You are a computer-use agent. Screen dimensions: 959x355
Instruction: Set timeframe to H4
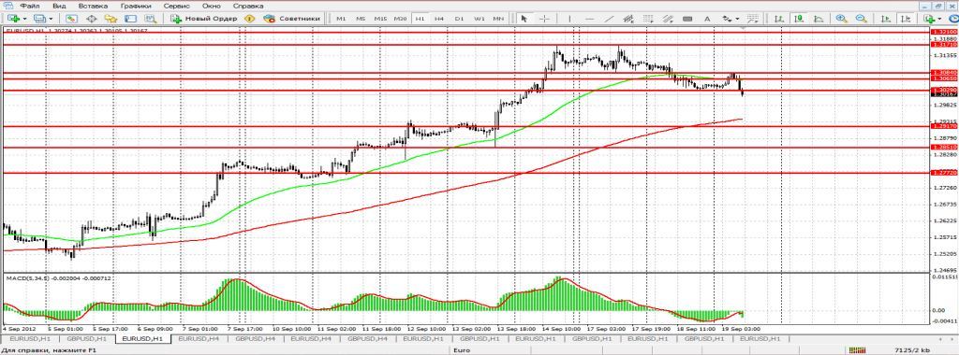tap(438, 19)
